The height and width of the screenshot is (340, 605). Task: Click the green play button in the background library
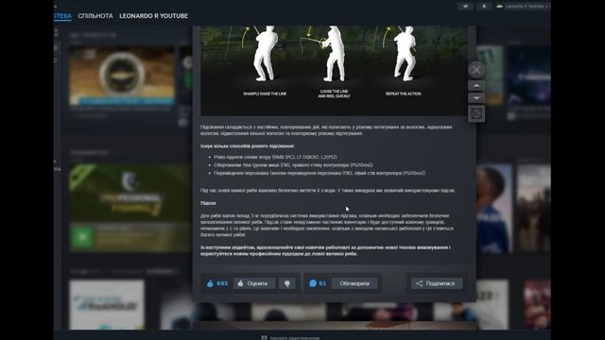82,236
